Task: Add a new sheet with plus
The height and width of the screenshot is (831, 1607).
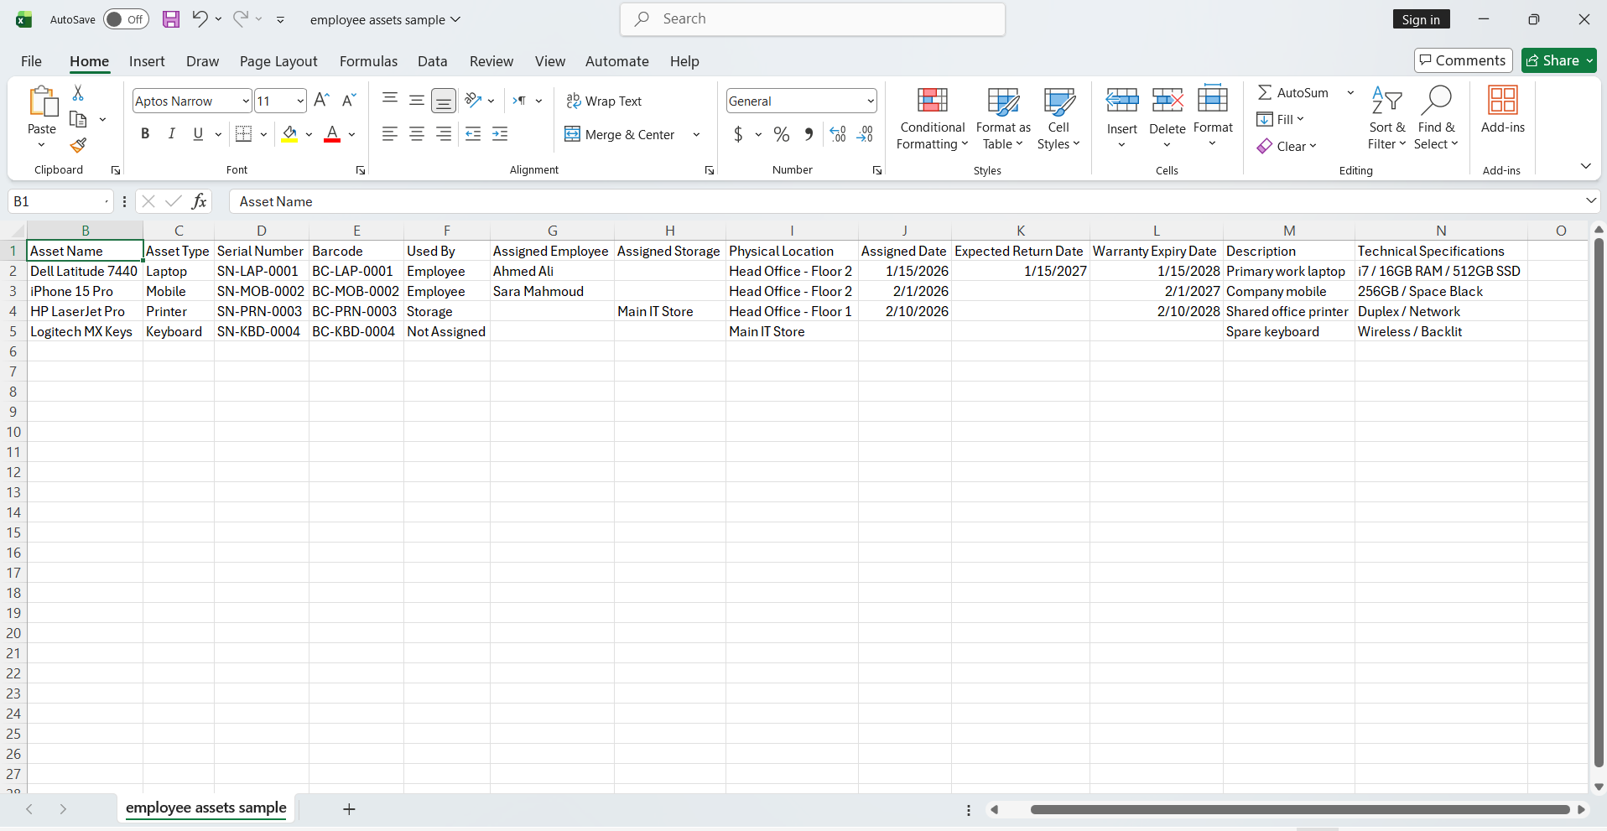Action: pos(350,809)
